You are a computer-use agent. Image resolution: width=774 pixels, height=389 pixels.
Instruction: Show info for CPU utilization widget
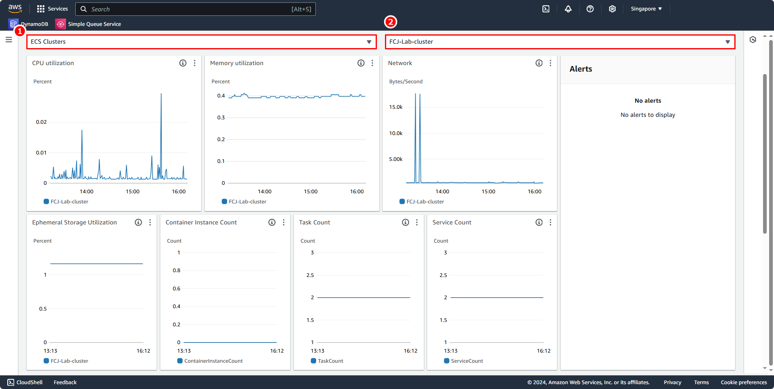coord(183,63)
